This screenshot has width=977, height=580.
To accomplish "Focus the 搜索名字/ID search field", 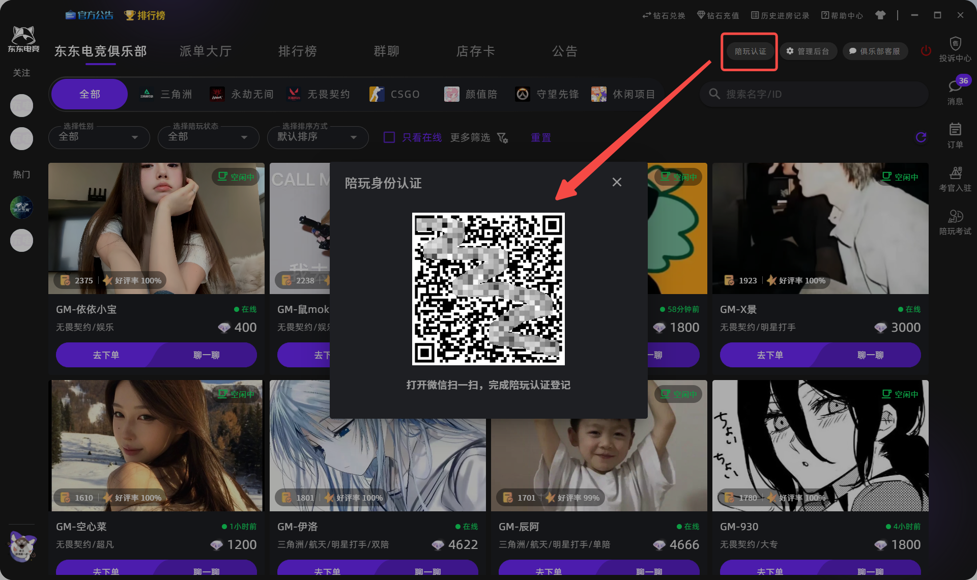I will tap(814, 94).
